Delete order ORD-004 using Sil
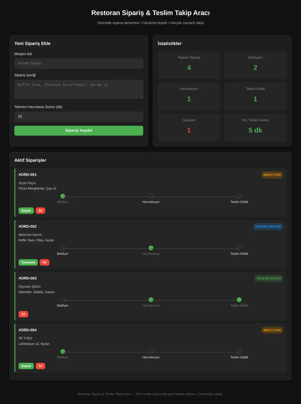 tap(40, 366)
